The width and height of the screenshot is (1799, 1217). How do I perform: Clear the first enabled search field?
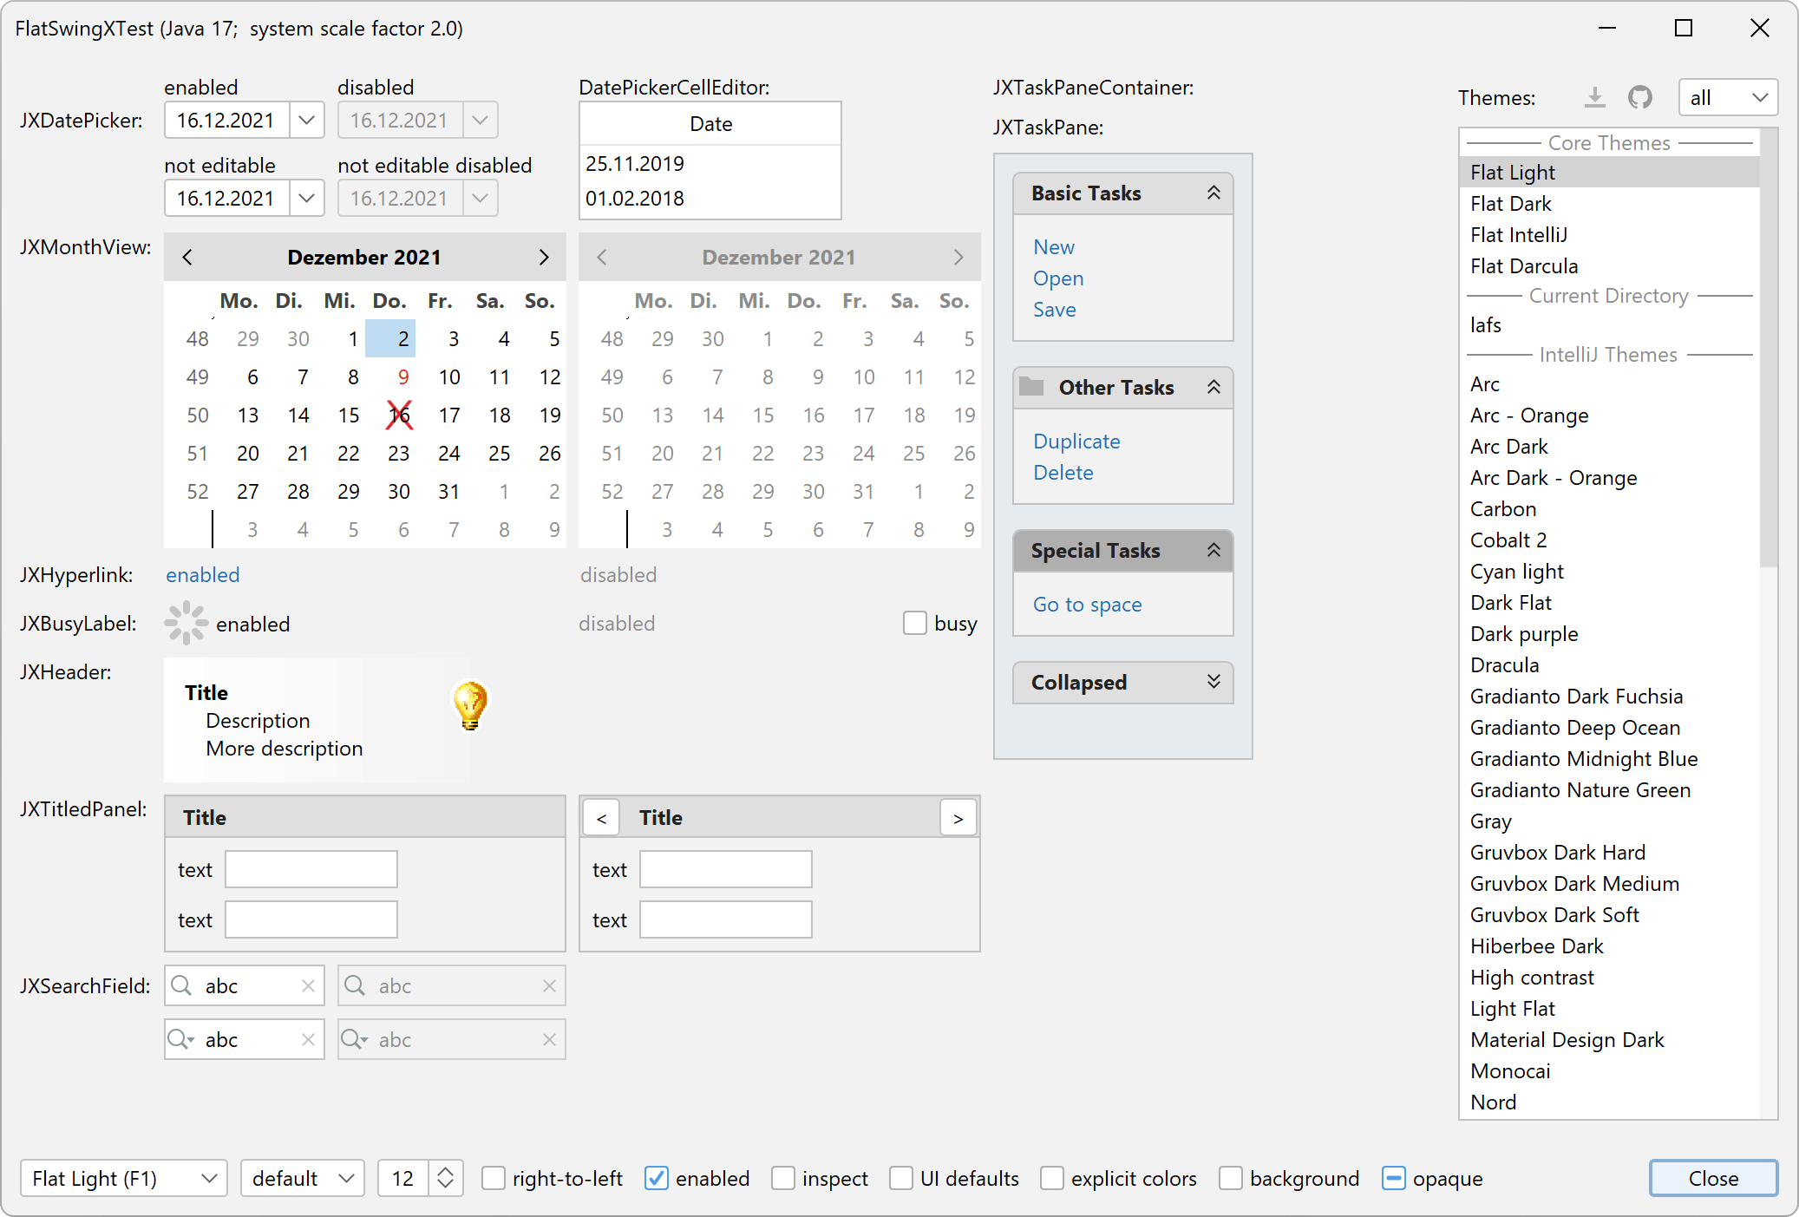(x=308, y=985)
